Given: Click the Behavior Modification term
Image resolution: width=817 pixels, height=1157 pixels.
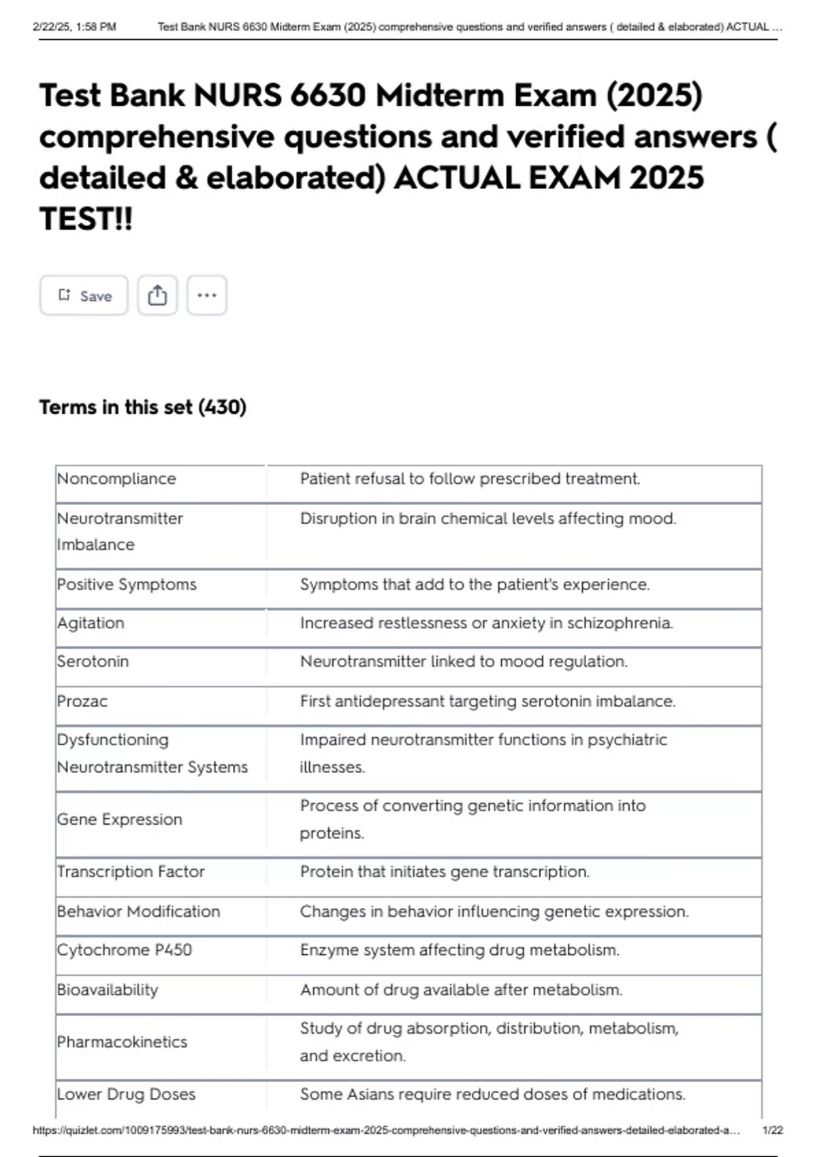Looking at the screenshot, I should pos(139,911).
